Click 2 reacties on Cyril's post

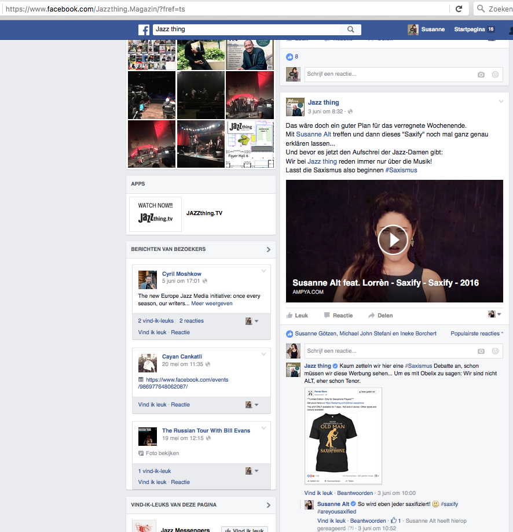pyautogui.click(x=191, y=321)
